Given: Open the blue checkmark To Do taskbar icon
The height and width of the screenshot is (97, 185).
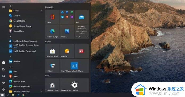Looking at the screenshot, I should click(x=18, y=95).
